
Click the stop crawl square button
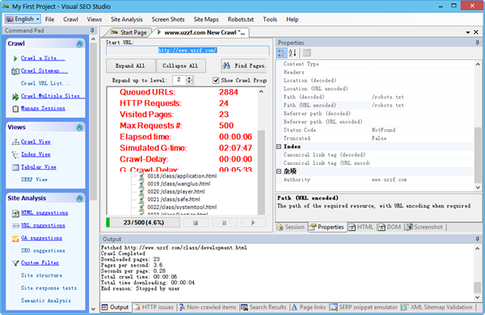[x=196, y=223]
